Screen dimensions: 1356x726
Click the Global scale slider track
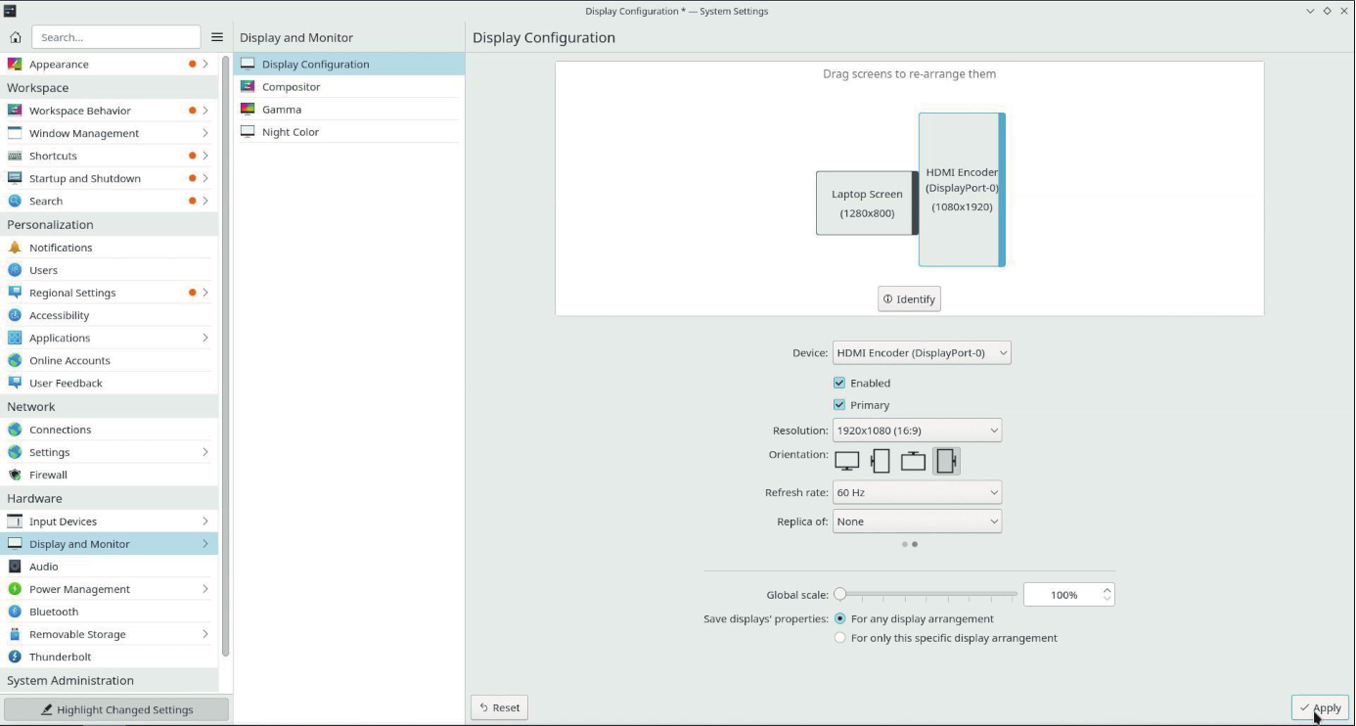tap(927, 594)
